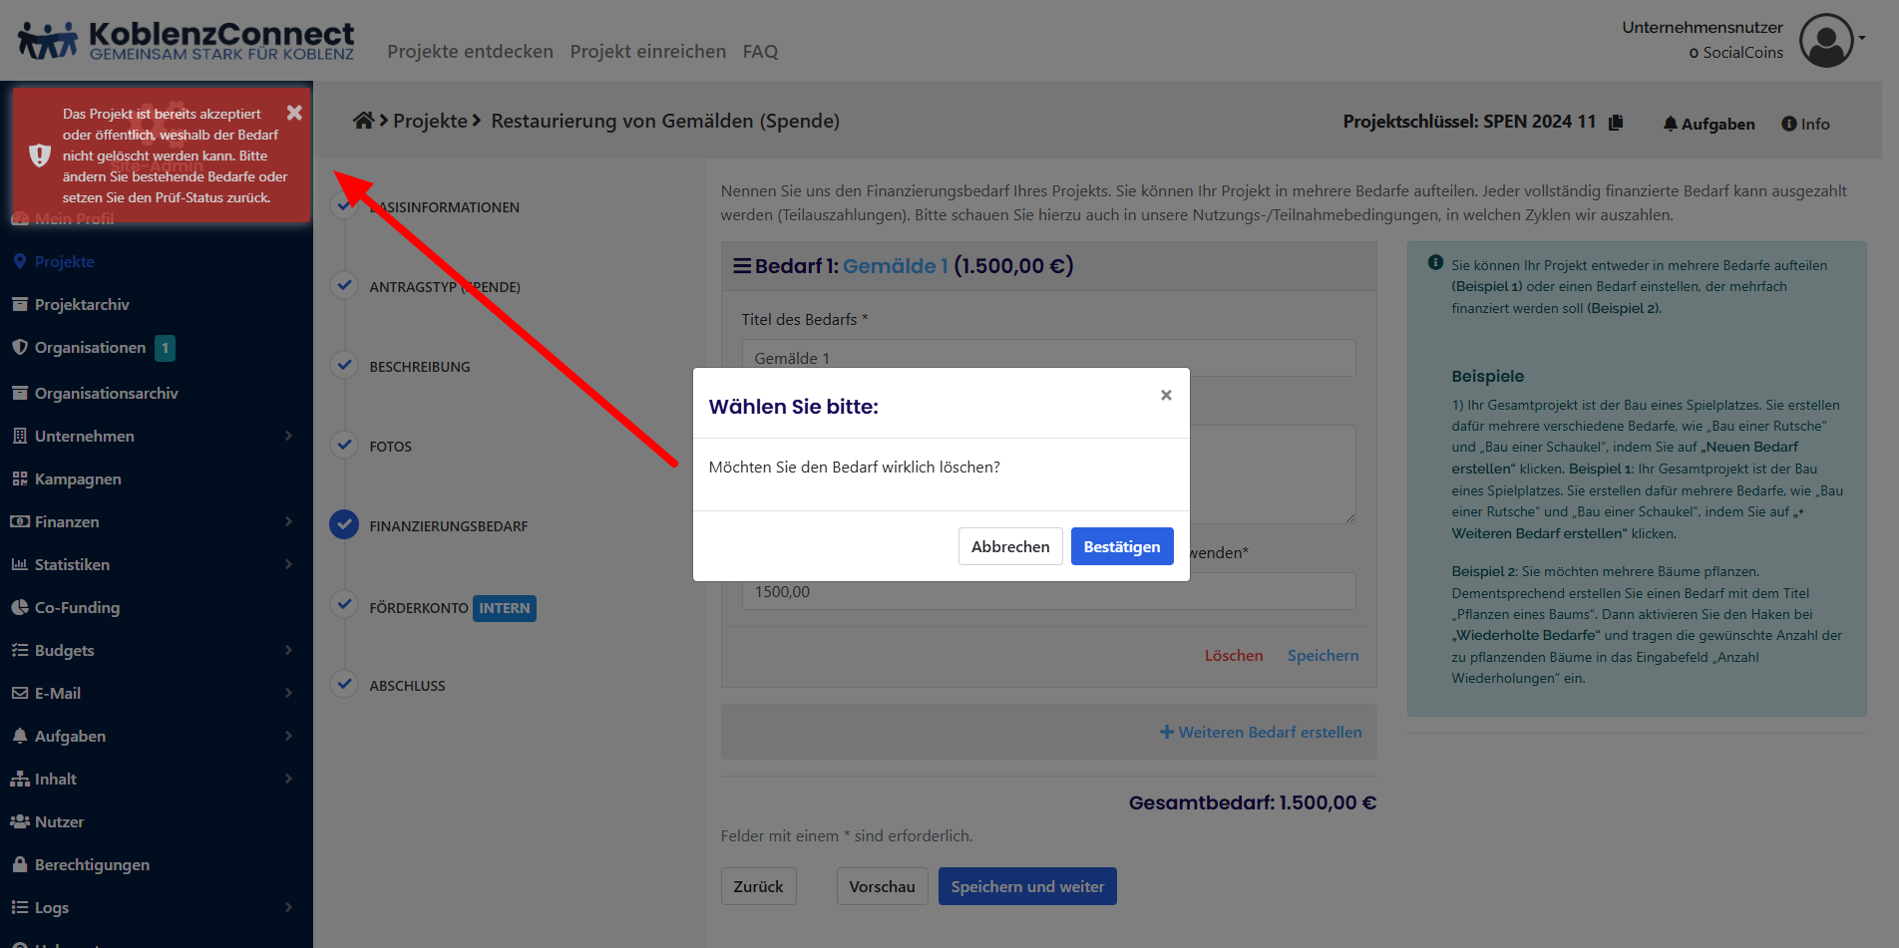Select the Fotos step checkmark
The image size is (1899, 948).
(x=344, y=445)
